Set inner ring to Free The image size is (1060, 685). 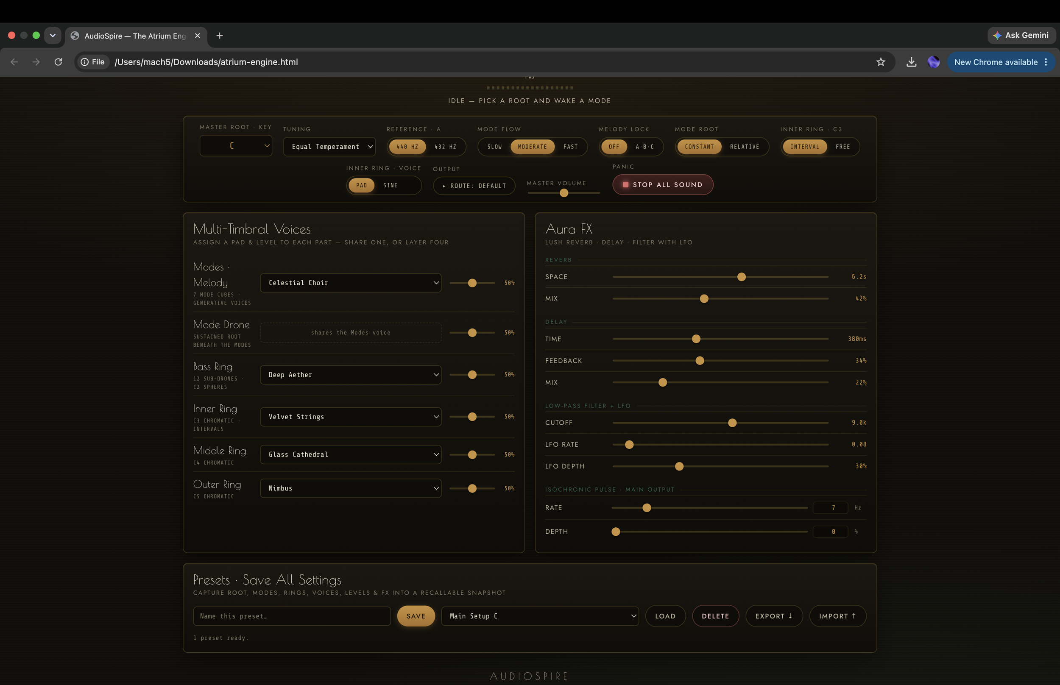coord(843,147)
